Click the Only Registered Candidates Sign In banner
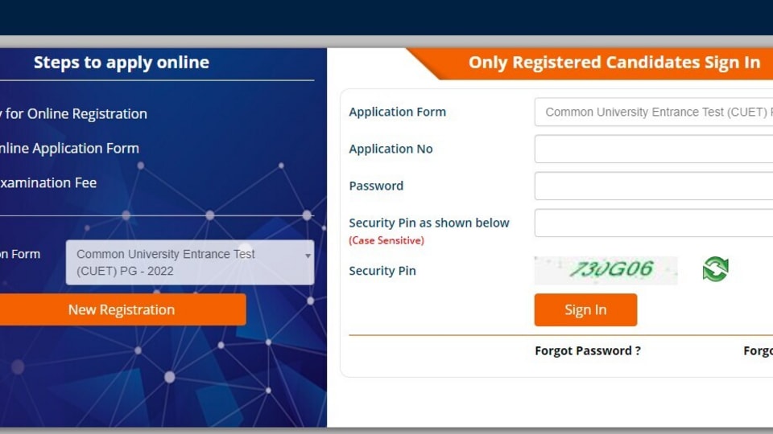The height and width of the screenshot is (434, 773). (x=614, y=63)
